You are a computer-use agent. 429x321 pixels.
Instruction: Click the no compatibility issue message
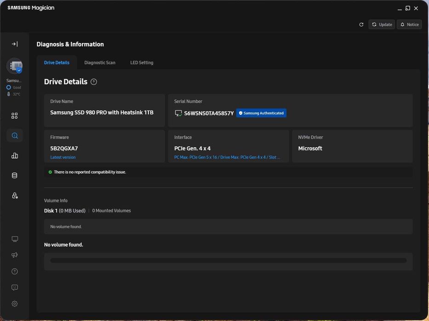[x=90, y=172]
